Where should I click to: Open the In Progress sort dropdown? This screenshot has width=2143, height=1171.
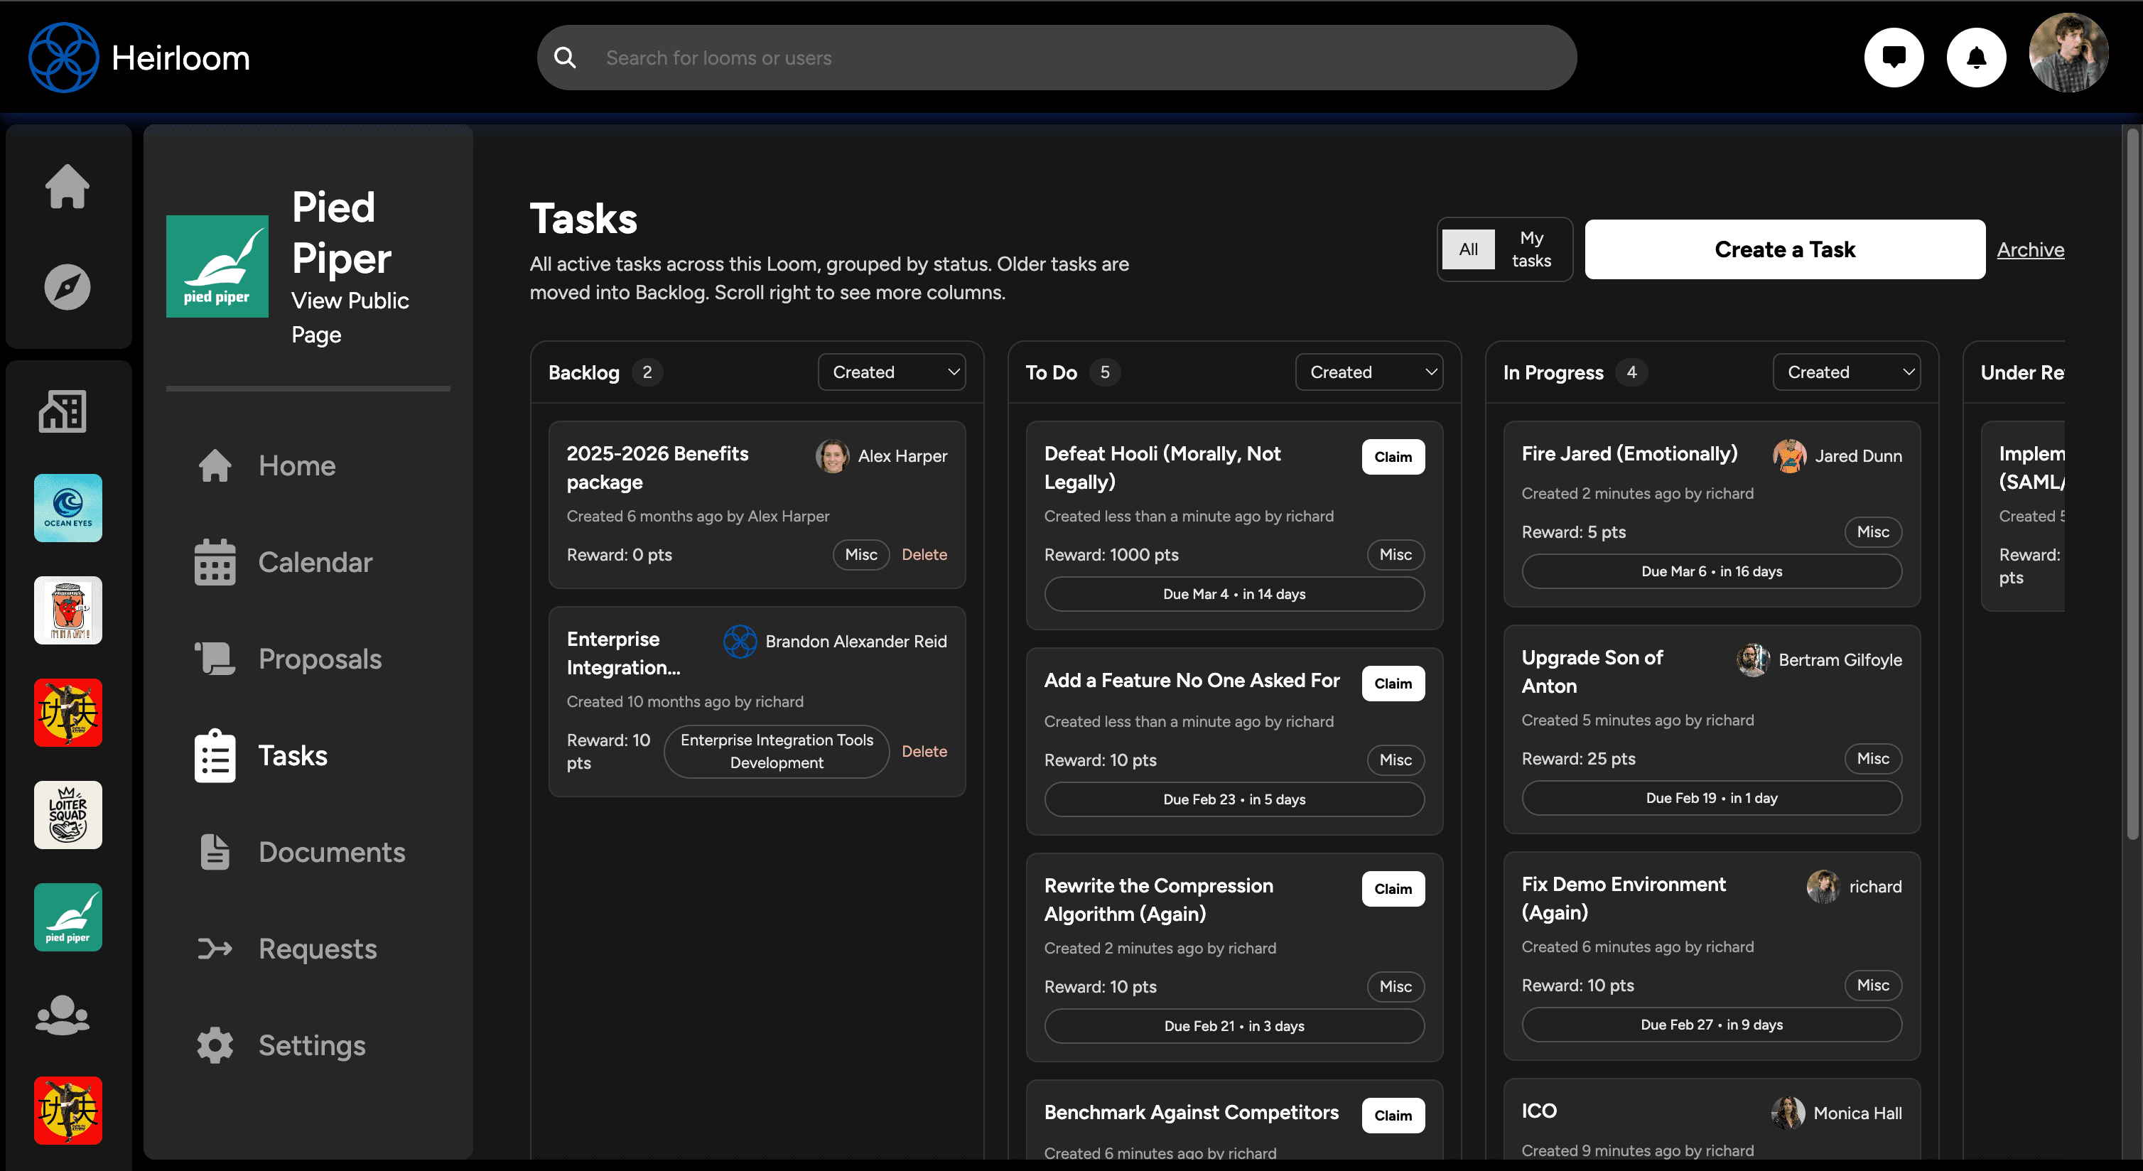pos(1845,372)
